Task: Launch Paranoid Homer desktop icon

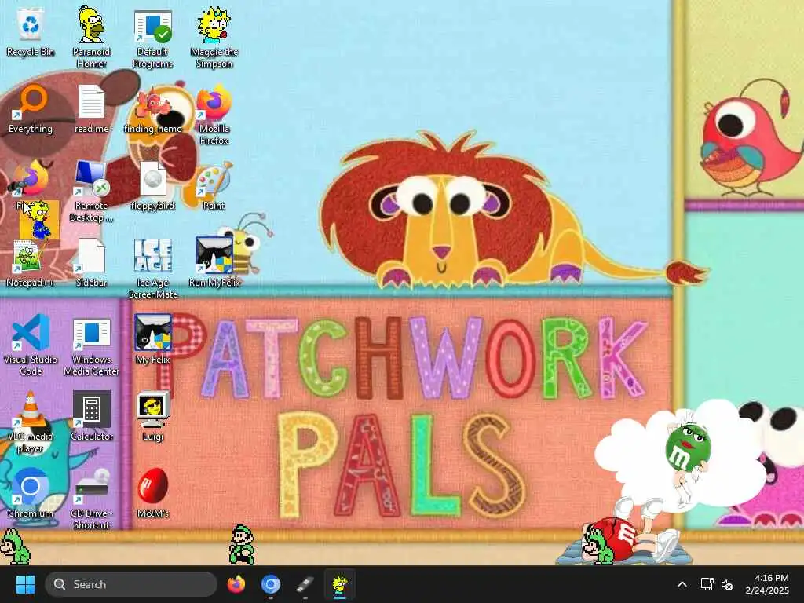Action: [91, 37]
